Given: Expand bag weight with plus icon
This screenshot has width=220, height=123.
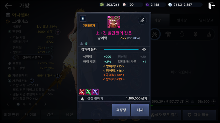Looking at the screenshot, I should tap(187, 101).
